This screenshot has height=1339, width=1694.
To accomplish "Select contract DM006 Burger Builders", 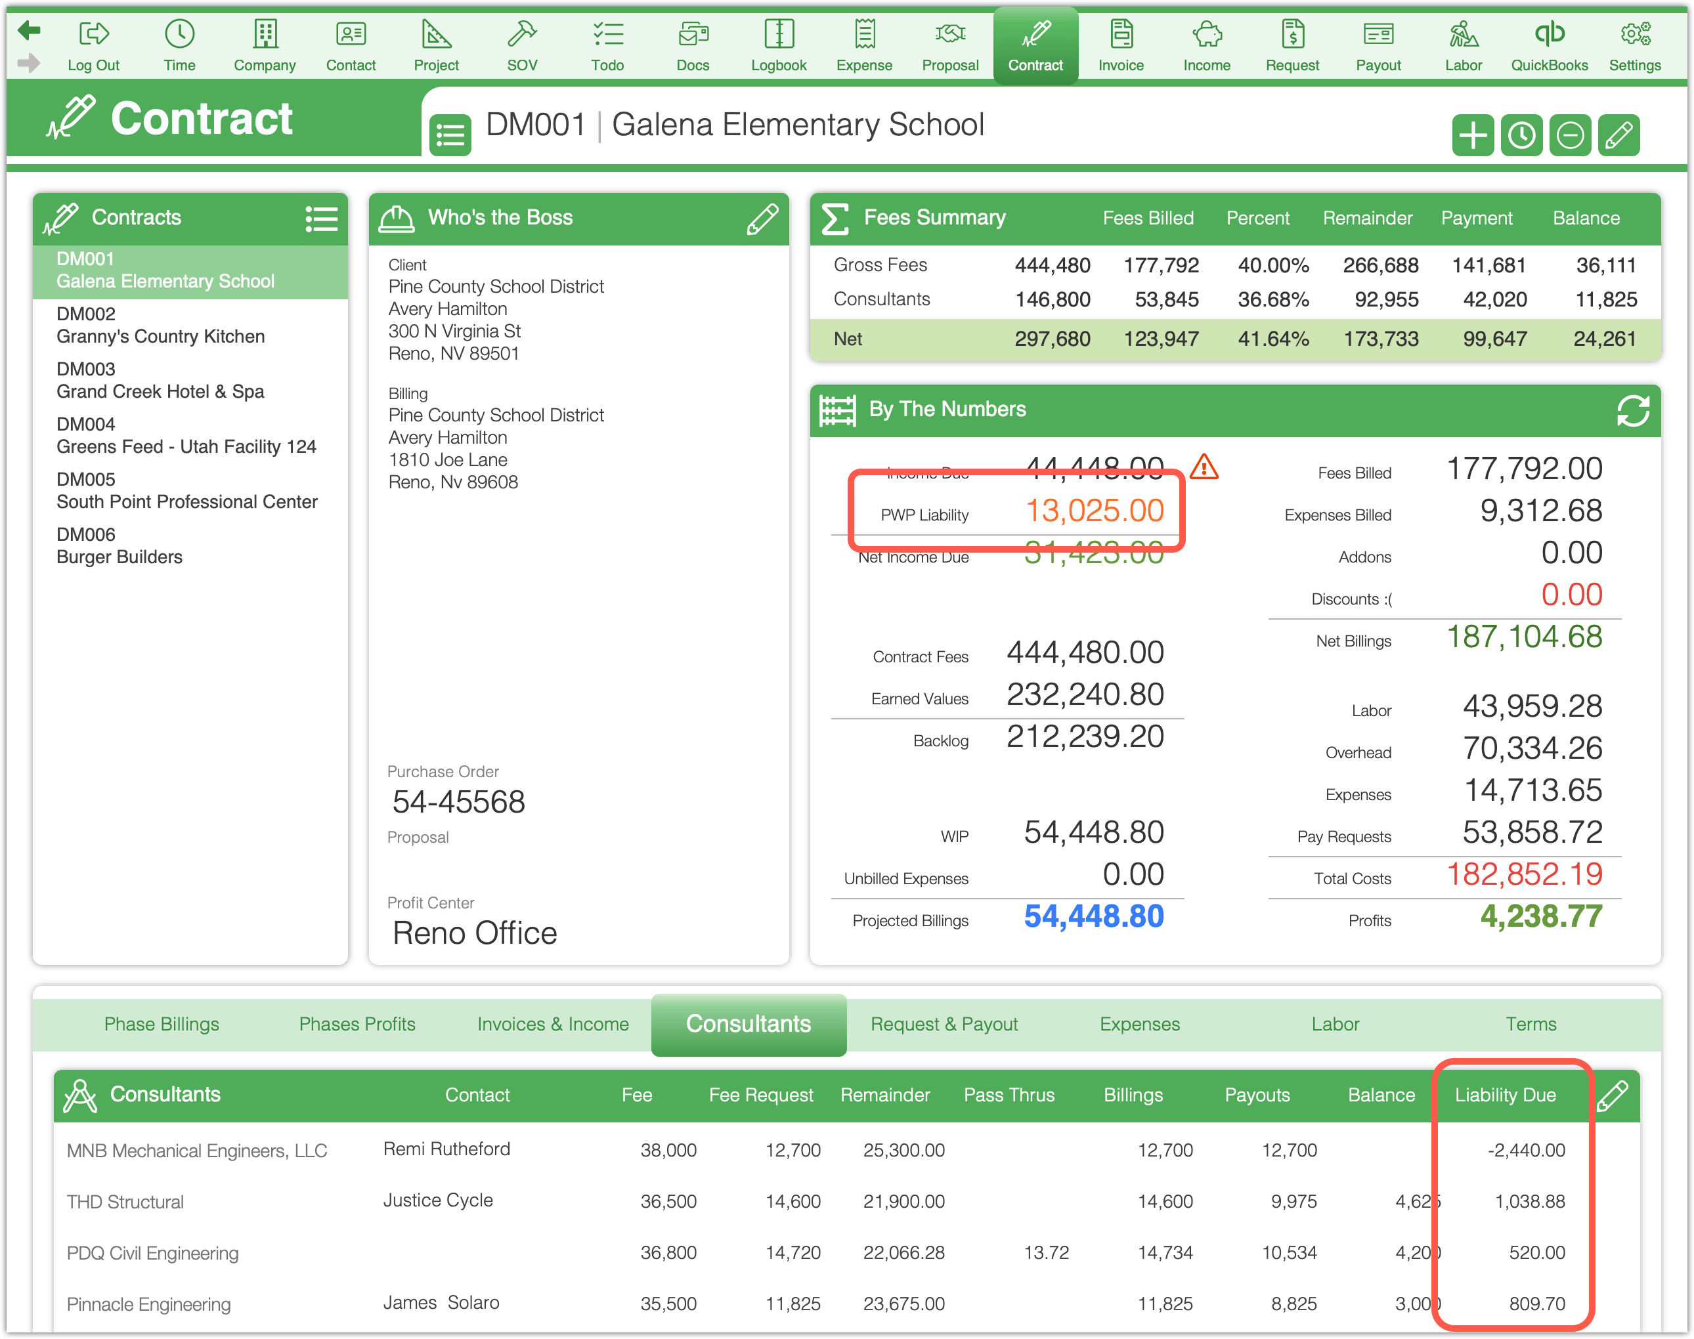I will (190, 545).
